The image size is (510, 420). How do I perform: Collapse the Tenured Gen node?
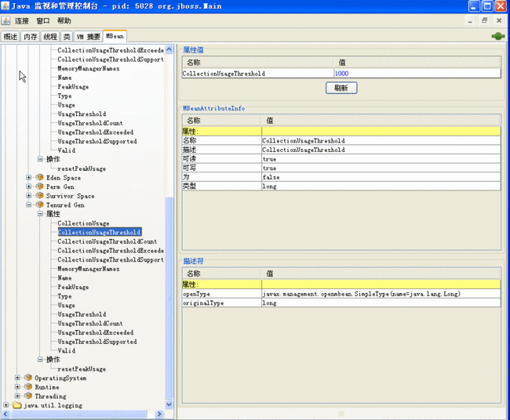coord(28,205)
